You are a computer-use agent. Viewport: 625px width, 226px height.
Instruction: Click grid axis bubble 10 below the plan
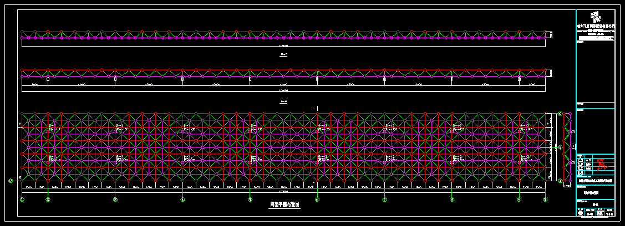545,199
